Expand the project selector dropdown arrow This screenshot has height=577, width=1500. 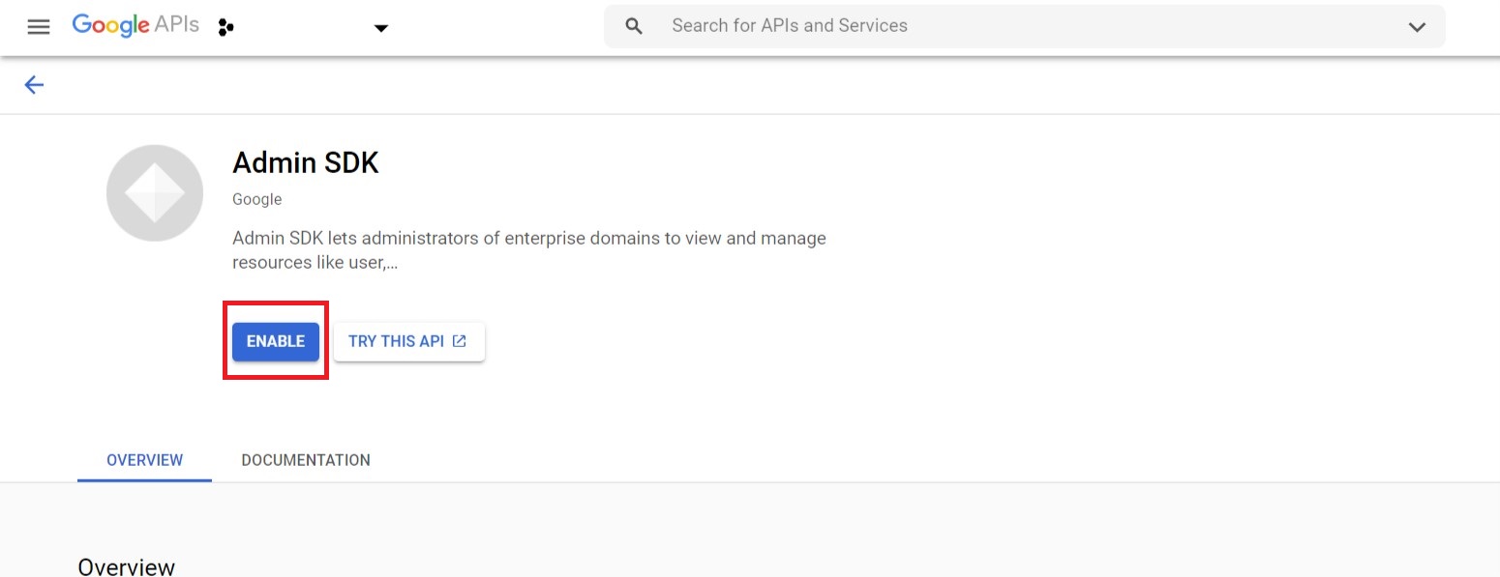381,28
